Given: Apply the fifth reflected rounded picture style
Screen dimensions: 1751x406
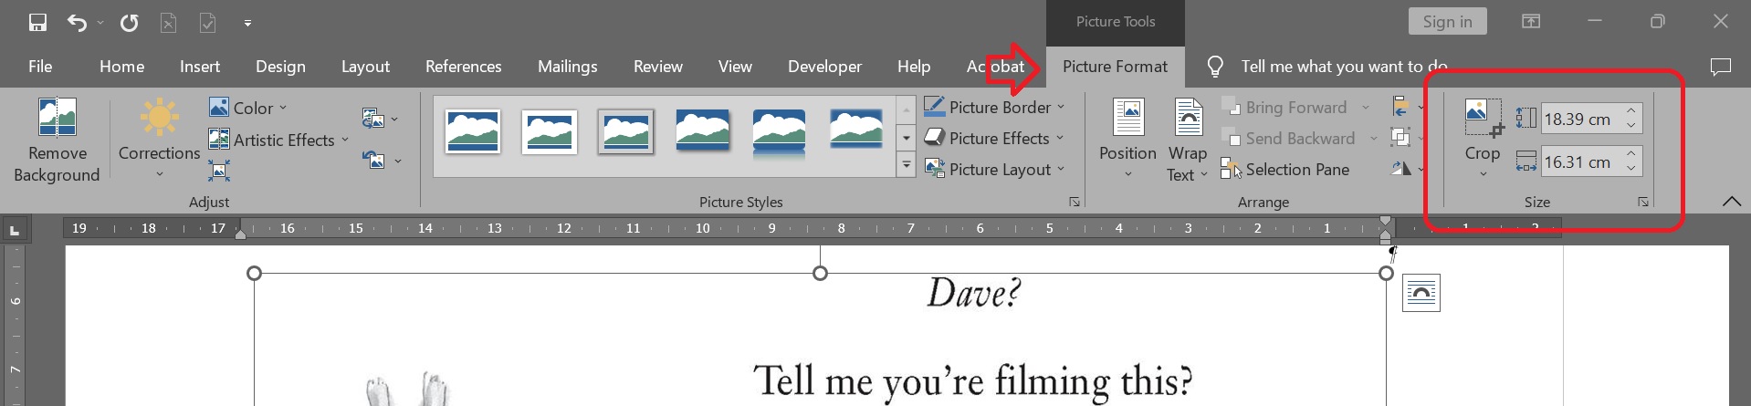Looking at the screenshot, I should point(780,131).
